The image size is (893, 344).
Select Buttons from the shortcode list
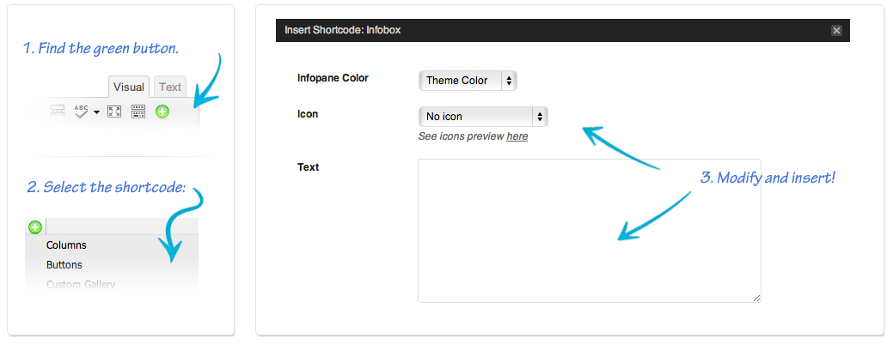[64, 265]
